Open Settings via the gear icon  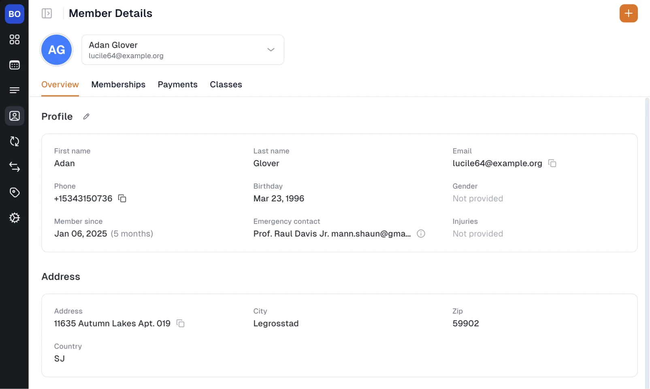coord(15,218)
